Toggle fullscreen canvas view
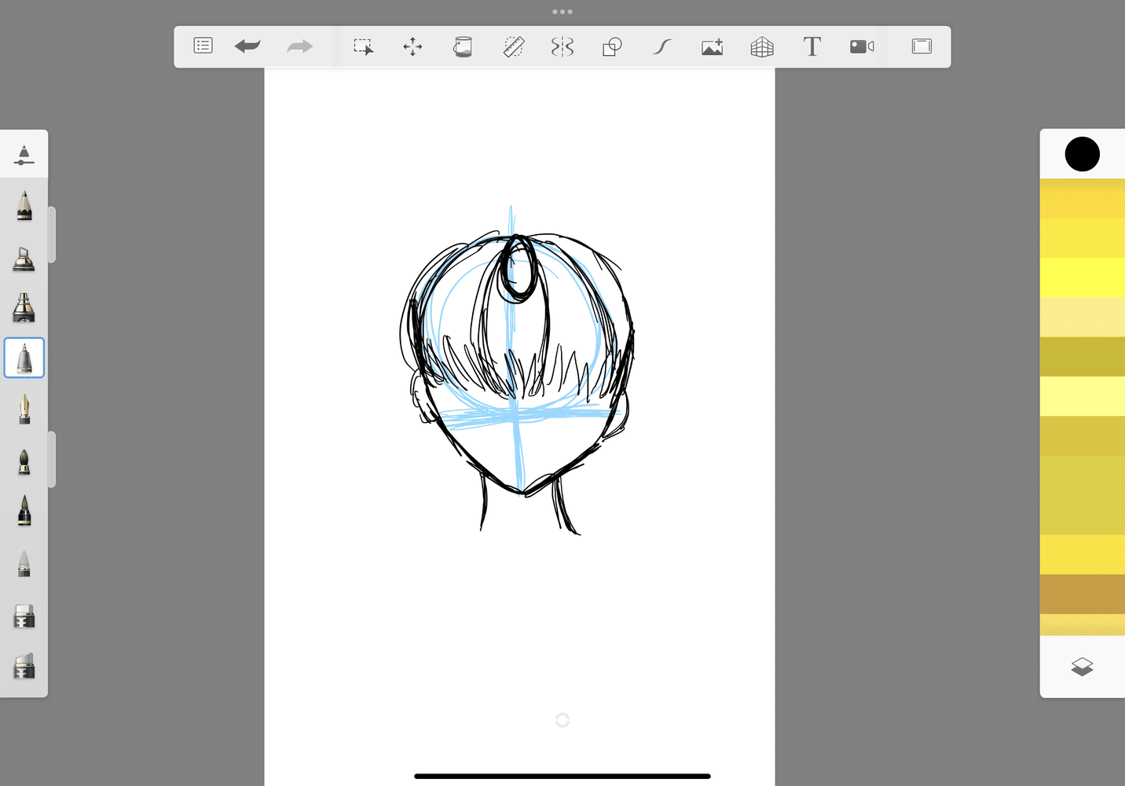 (x=920, y=46)
